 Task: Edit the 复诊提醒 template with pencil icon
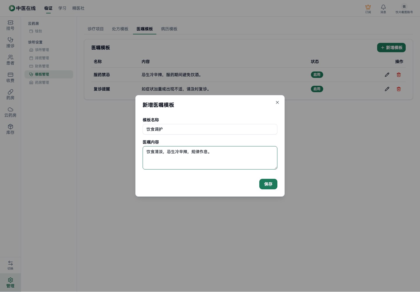pyautogui.click(x=387, y=89)
